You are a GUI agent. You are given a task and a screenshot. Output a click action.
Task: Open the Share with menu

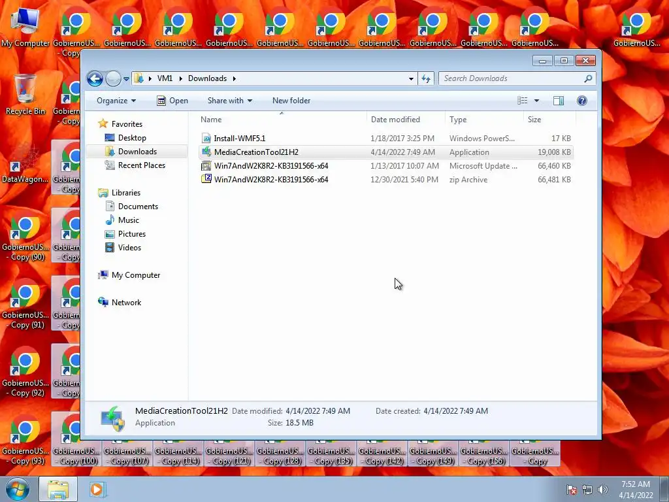229,101
